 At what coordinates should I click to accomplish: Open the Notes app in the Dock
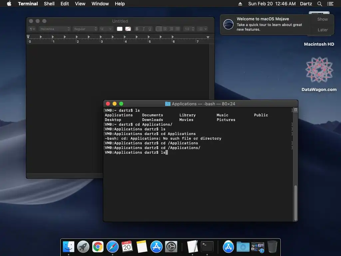(142, 247)
